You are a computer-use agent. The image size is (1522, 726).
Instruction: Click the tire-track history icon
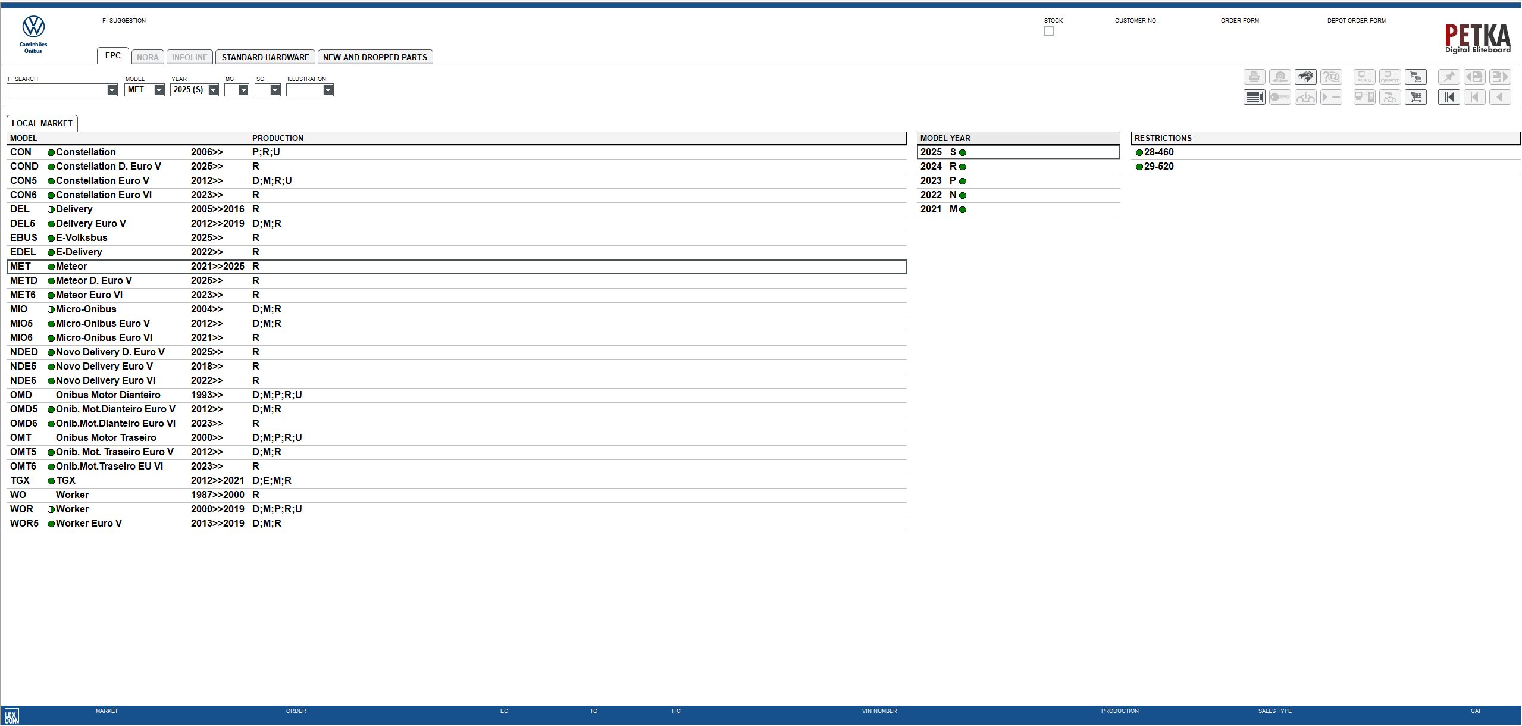1280,77
